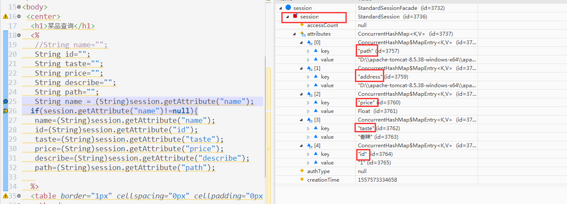The height and width of the screenshot is (204, 567).
Task: Click the warning marker on line 35
Action: (5, 196)
